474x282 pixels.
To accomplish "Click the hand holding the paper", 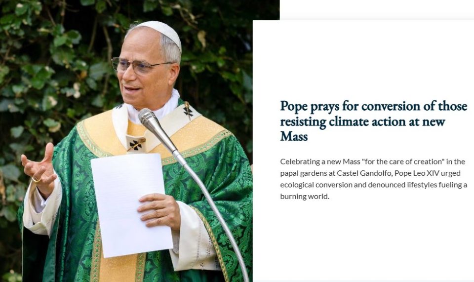I will coord(158,210).
